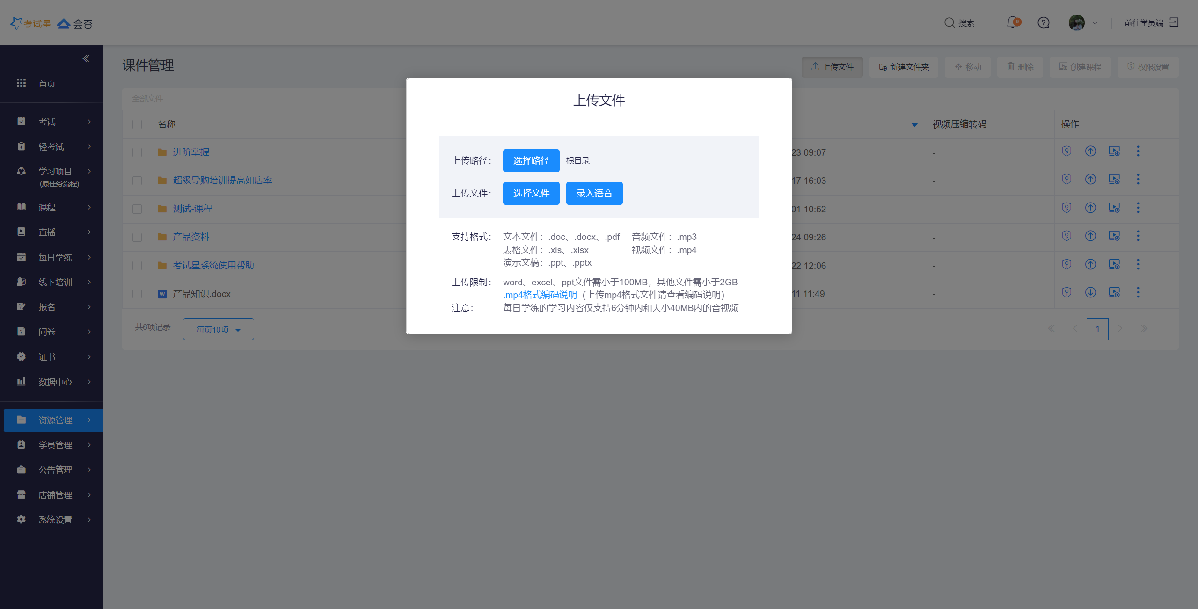Open 资源管理 in the sidebar
1198x609 pixels.
(55, 420)
